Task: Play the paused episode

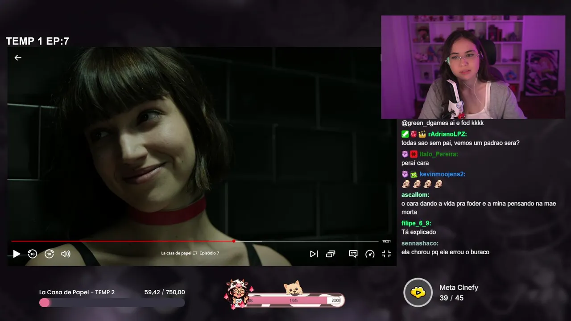Action: [17, 254]
